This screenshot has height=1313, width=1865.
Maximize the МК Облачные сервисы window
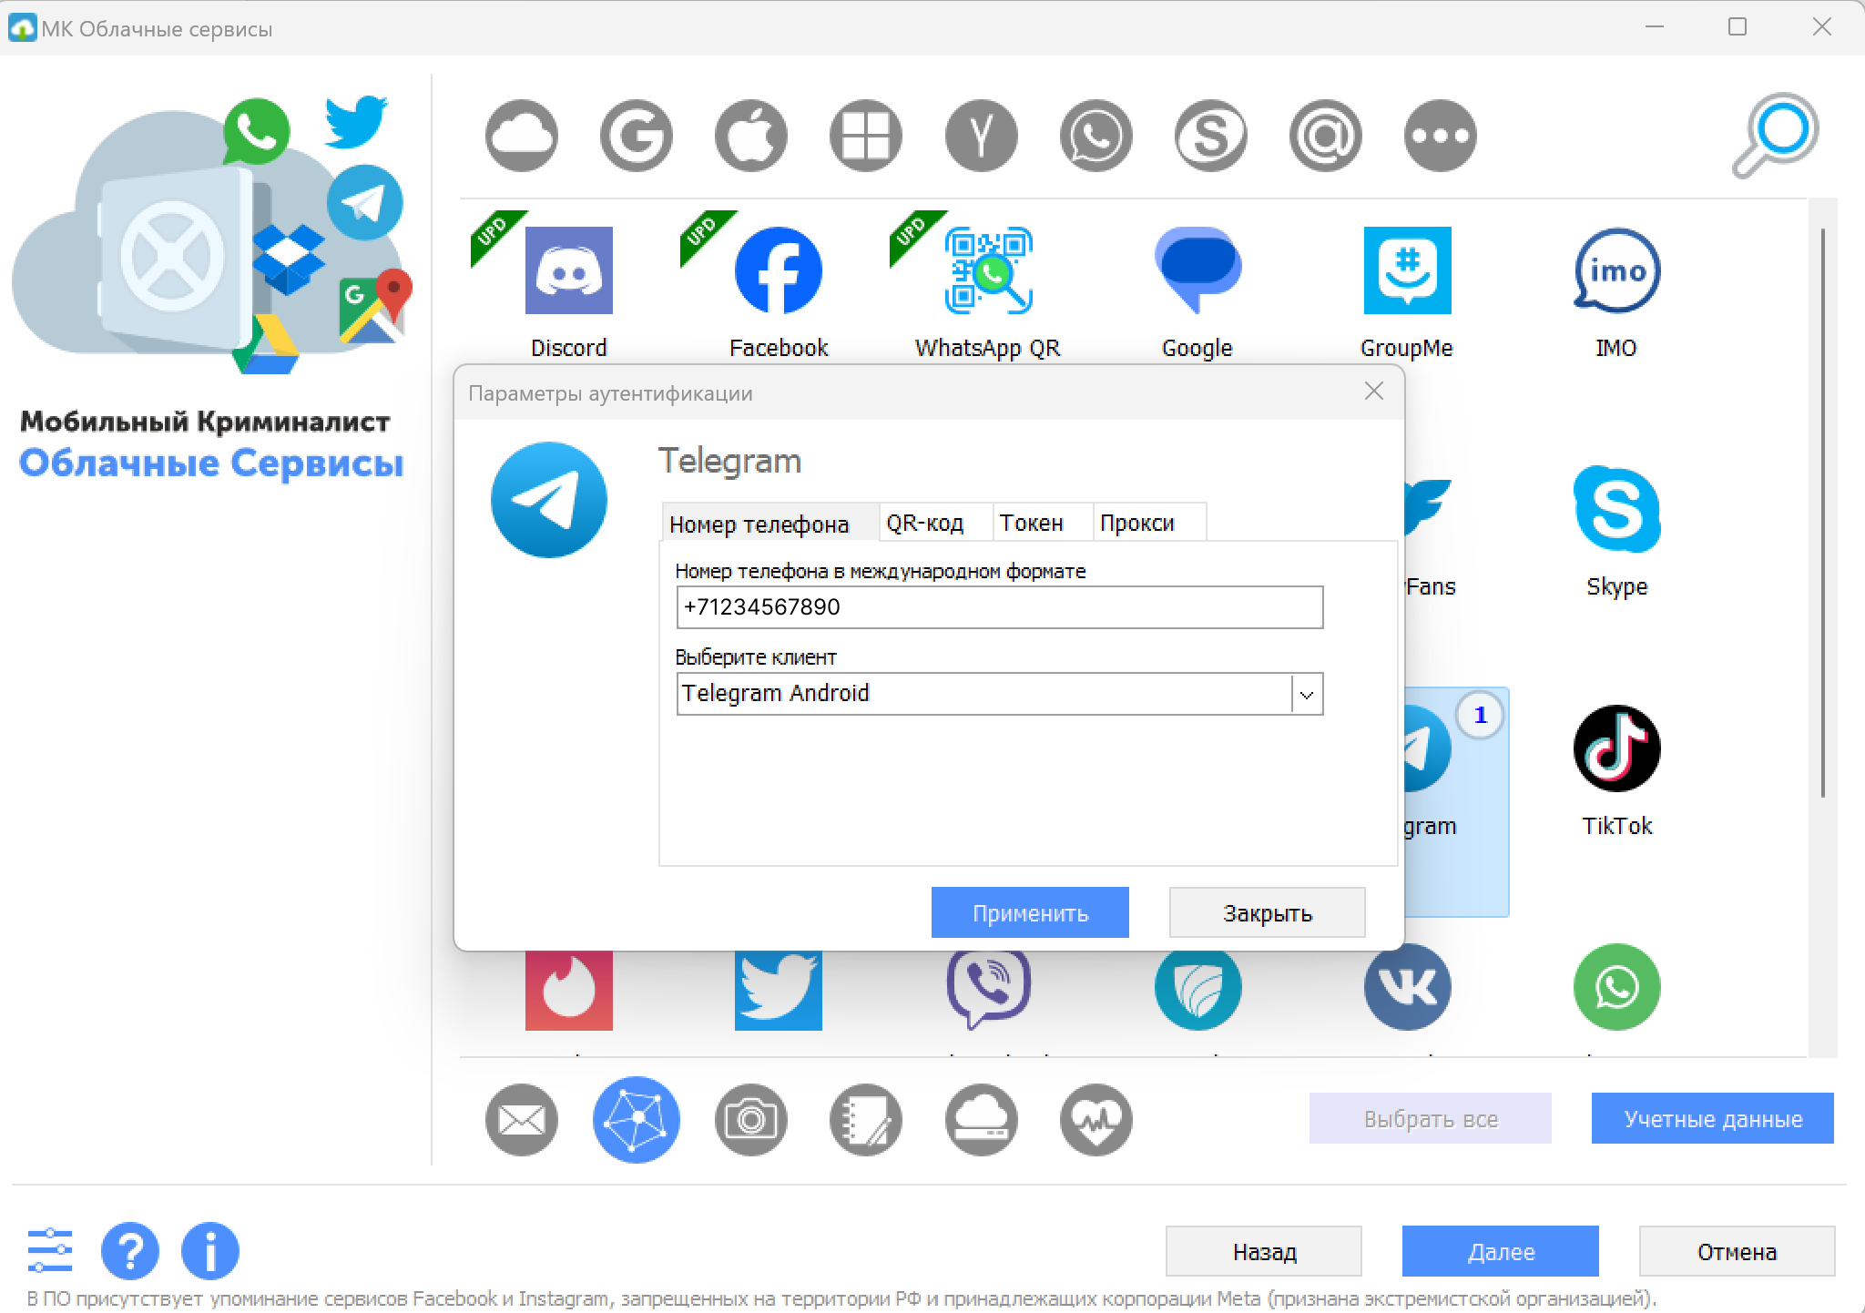click(1738, 27)
